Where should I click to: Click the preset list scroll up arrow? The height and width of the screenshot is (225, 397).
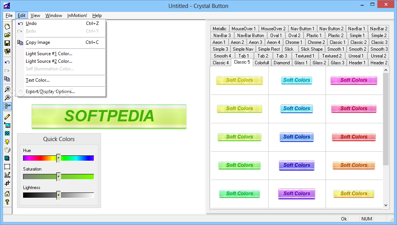(x=386, y=70)
